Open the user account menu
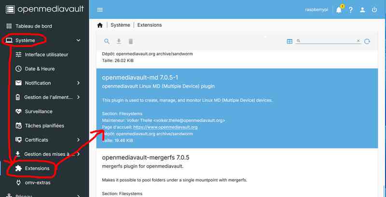Viewport: 386px width, 197px height. (x=362, y=10)
